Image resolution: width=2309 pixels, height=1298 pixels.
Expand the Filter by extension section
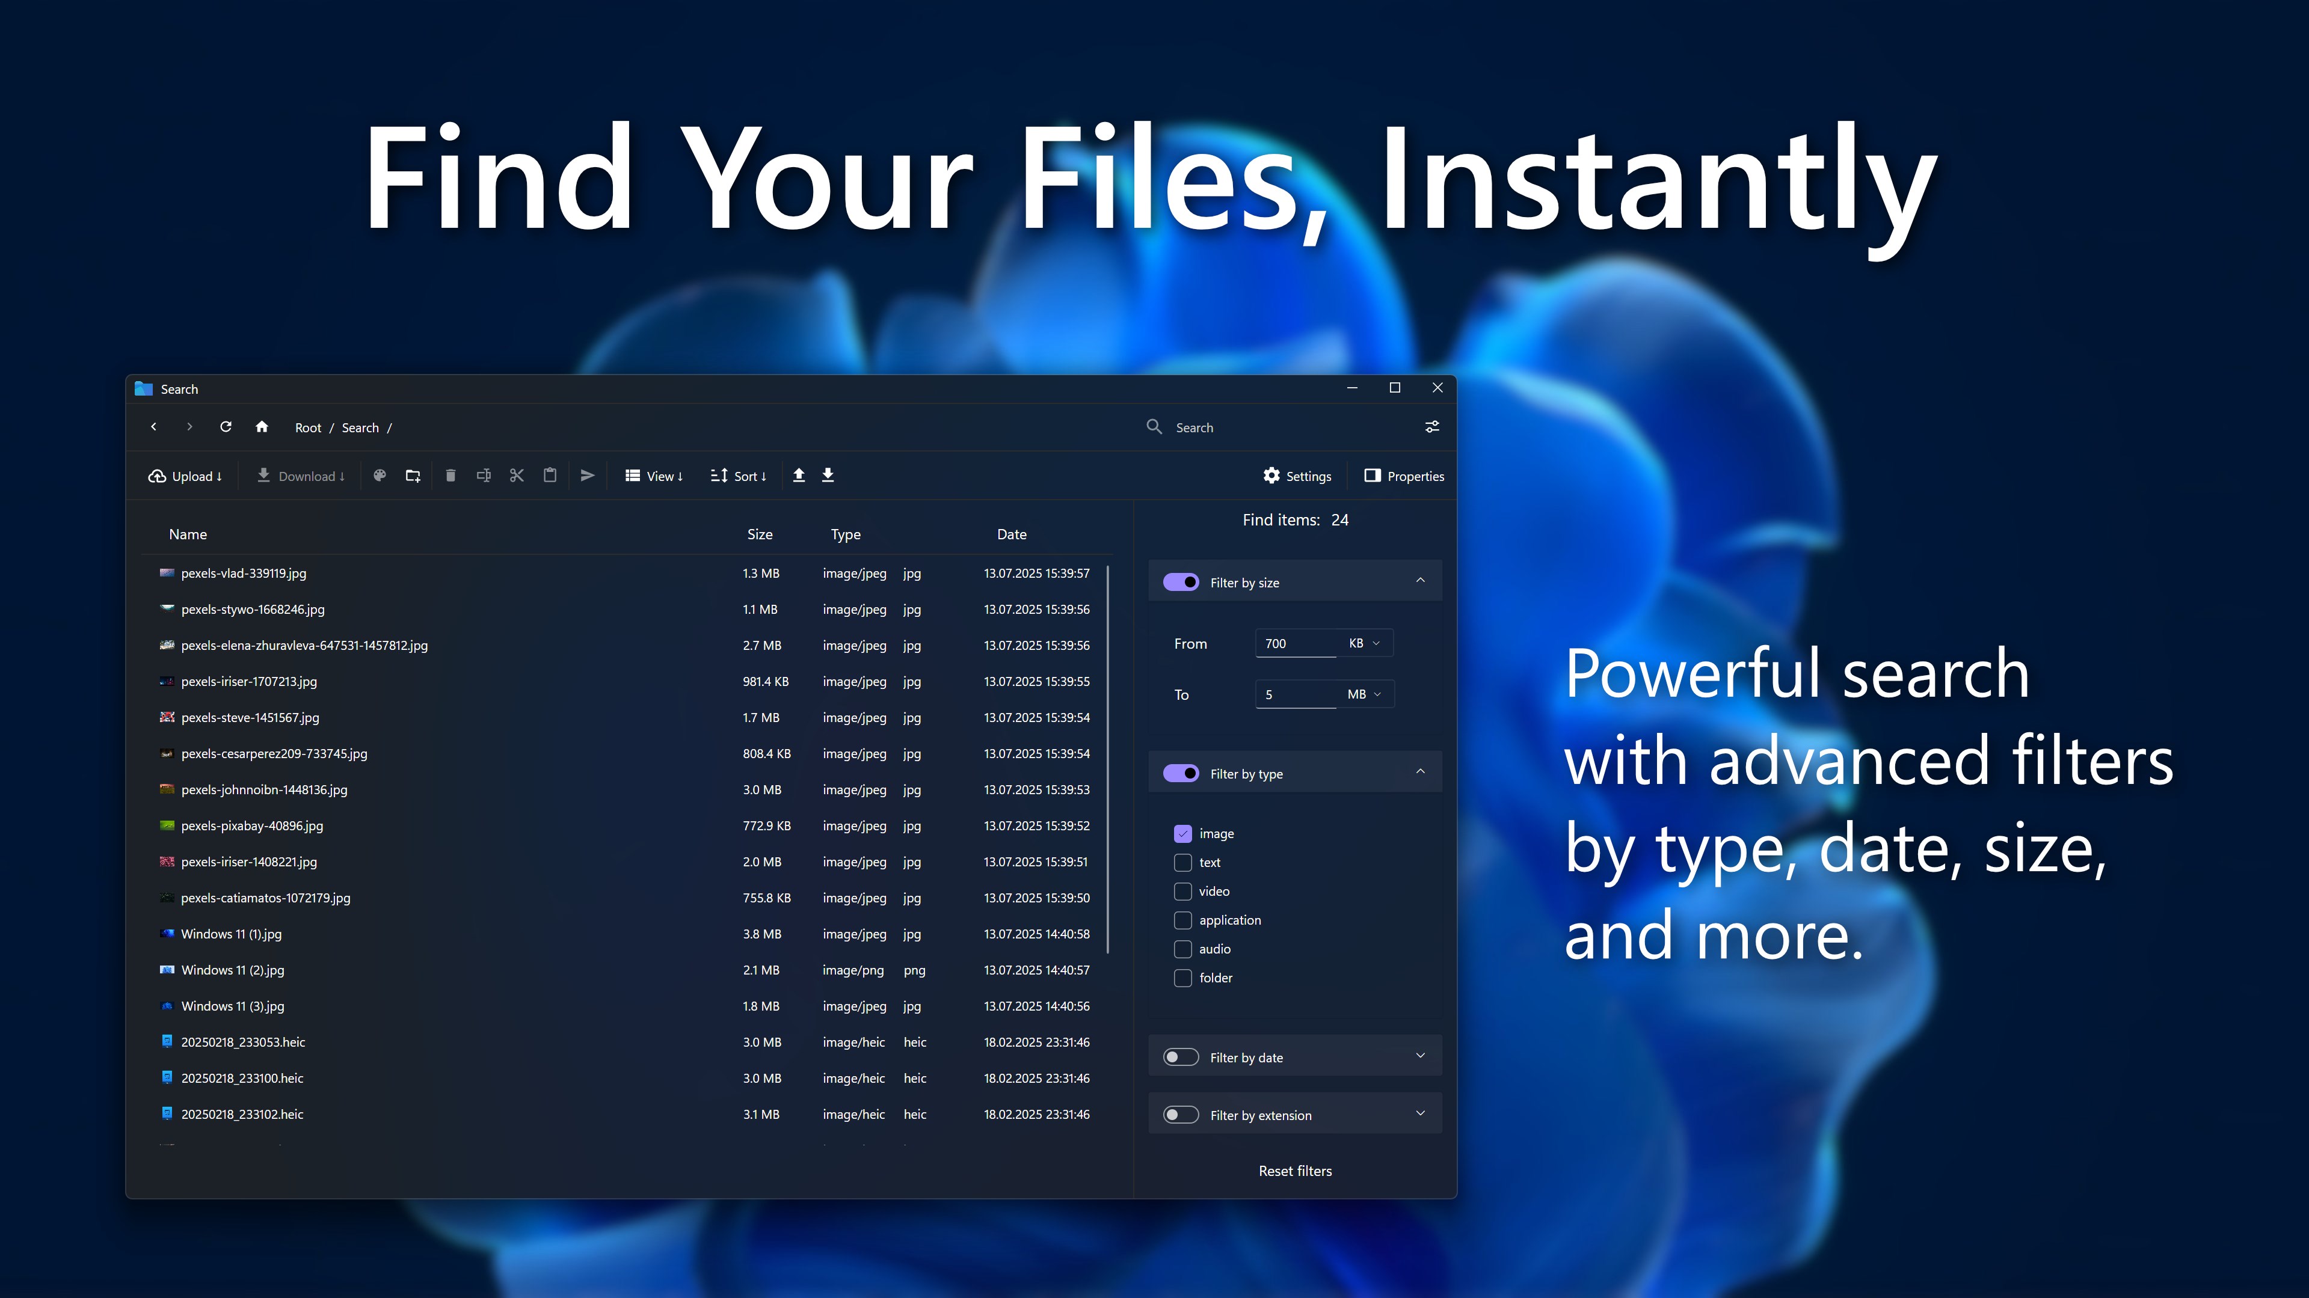coord(1420,1113)
